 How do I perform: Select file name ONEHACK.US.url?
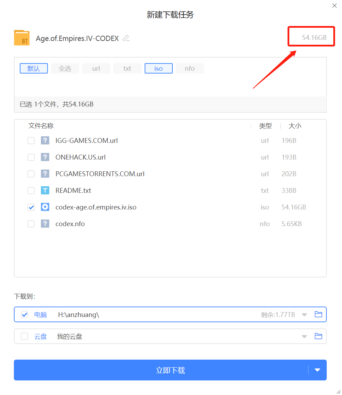(x=80, y=157)
